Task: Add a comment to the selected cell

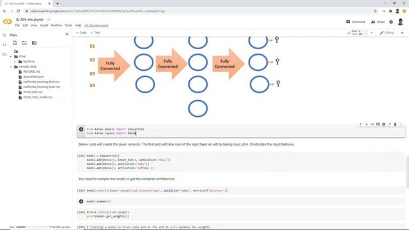Action: point(378,125)
